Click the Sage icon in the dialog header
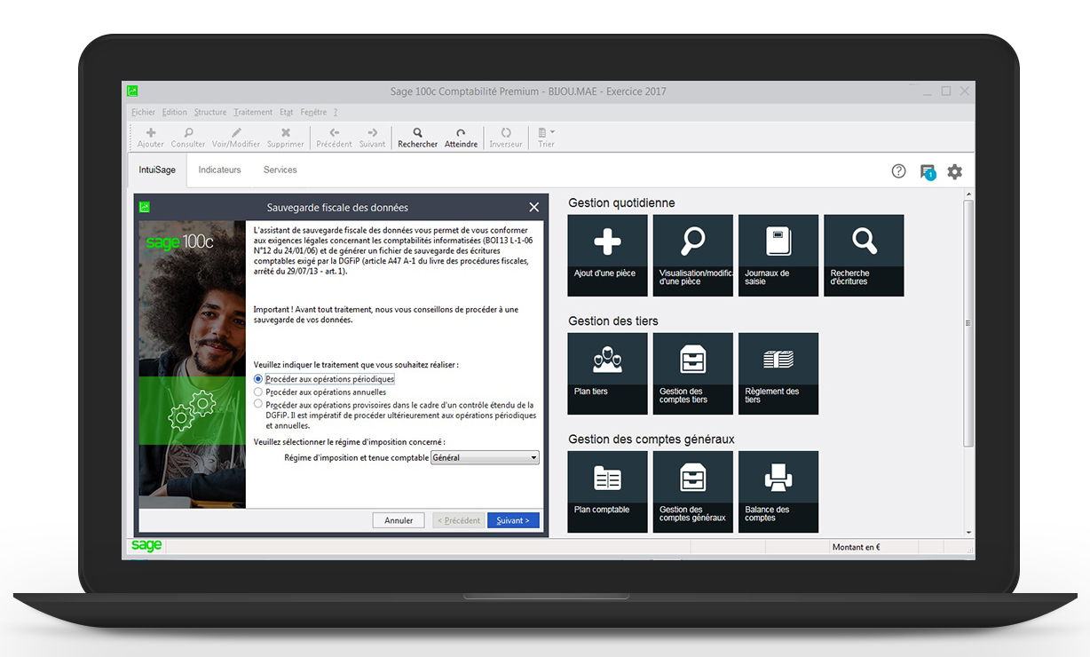The width and height of the screenshot is (1090, 657). point(145,207)
